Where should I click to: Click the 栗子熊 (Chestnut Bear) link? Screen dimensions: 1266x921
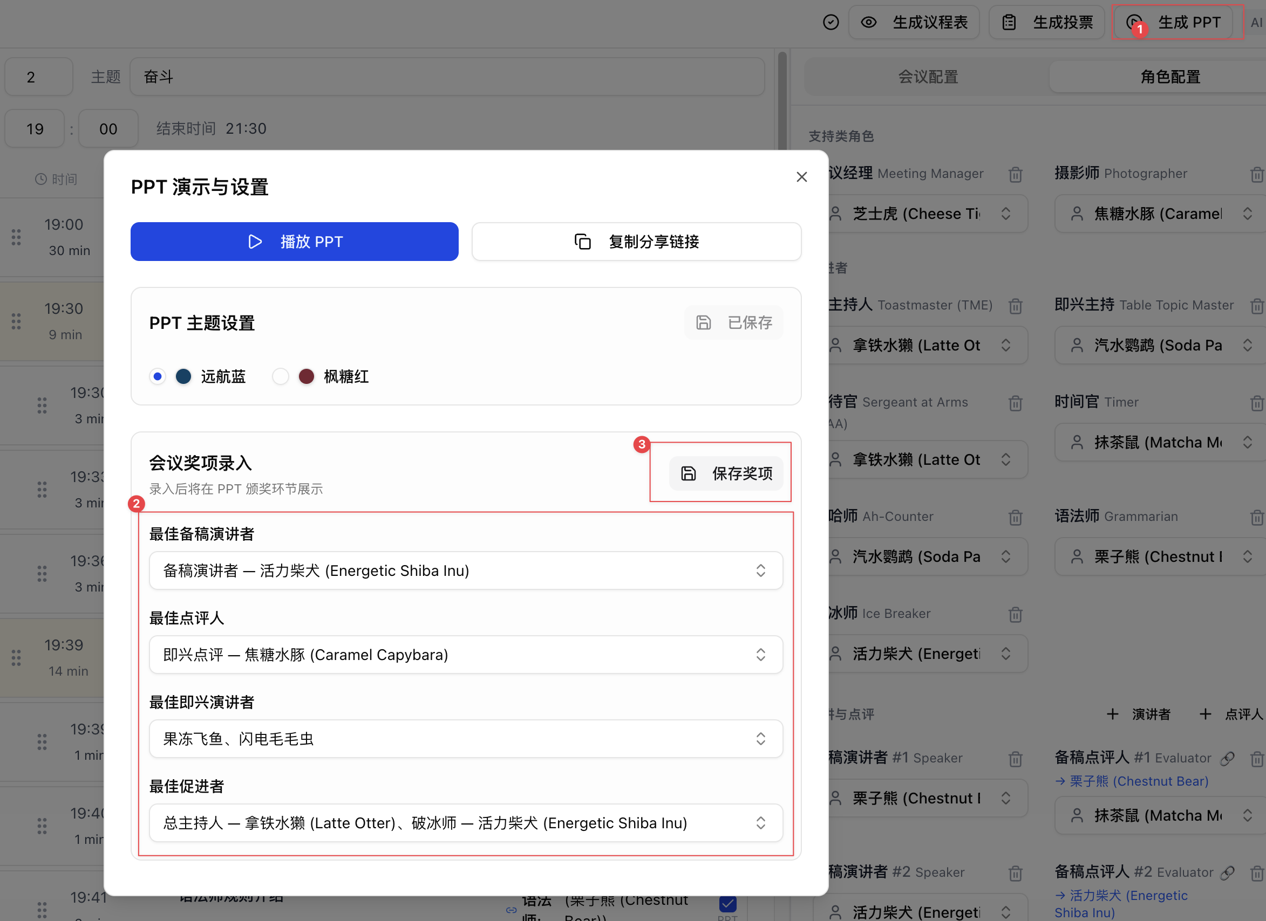coord(1132,781)
